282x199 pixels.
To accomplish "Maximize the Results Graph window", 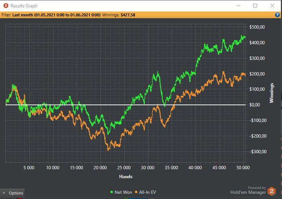I will click(255, 6).
